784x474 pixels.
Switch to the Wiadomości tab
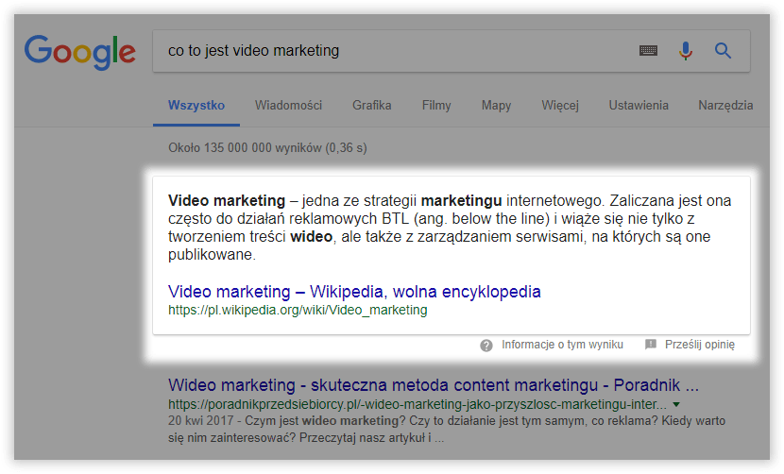[x=288, y=106]
